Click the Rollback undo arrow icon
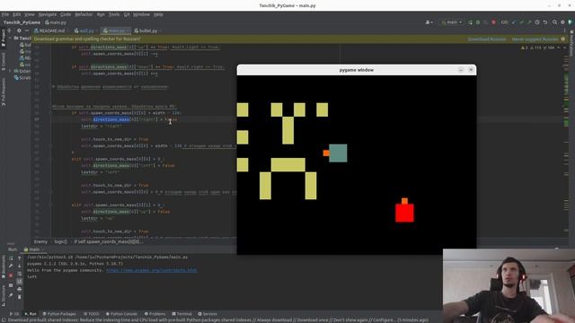Viewport: 575px width, 323px height. coord(545,22)
